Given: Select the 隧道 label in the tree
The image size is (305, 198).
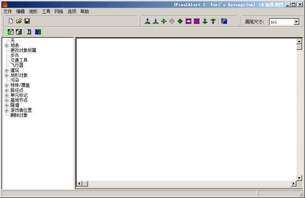Looking at the screenshot, I should (x=15, y=105).
